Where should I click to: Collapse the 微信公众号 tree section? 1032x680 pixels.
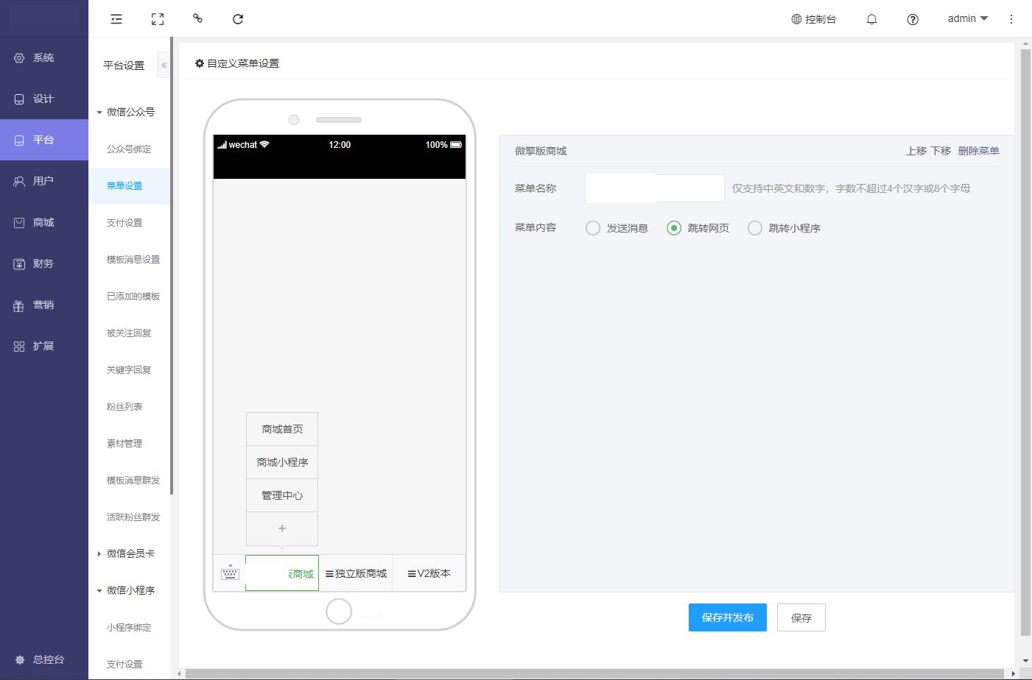coord(99,113)
